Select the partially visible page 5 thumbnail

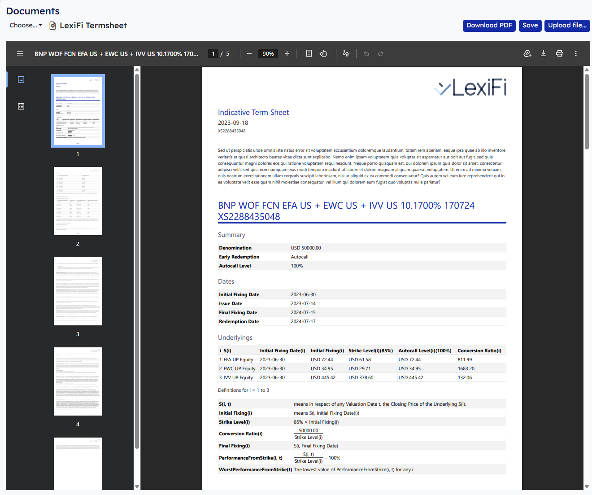(78, 464)
